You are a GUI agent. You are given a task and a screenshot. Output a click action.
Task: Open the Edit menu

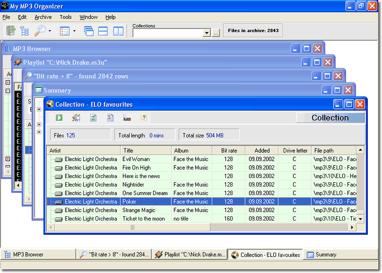pyautogui.click(x=22, y=17)
